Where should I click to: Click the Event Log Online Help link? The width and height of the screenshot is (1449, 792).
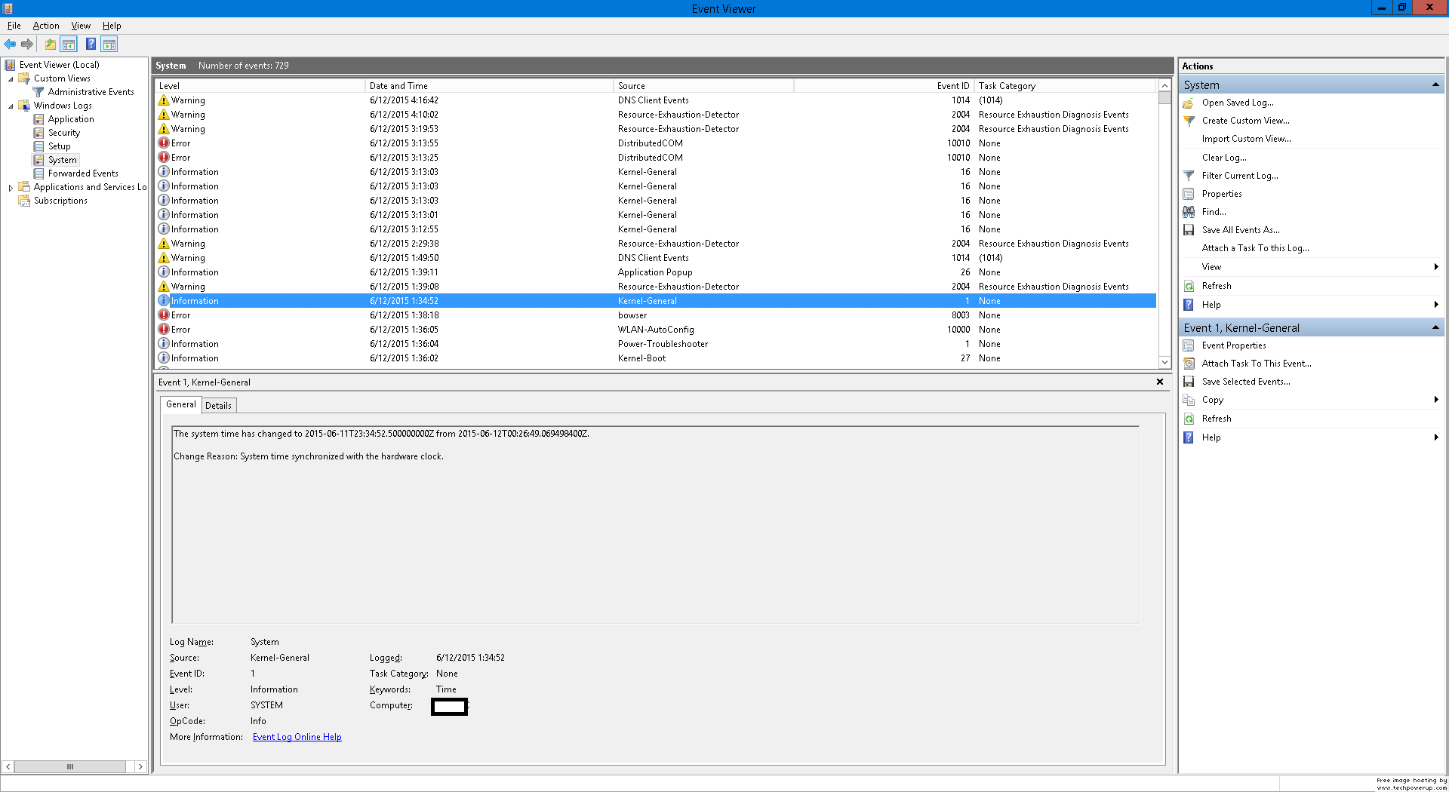(297, 736)
